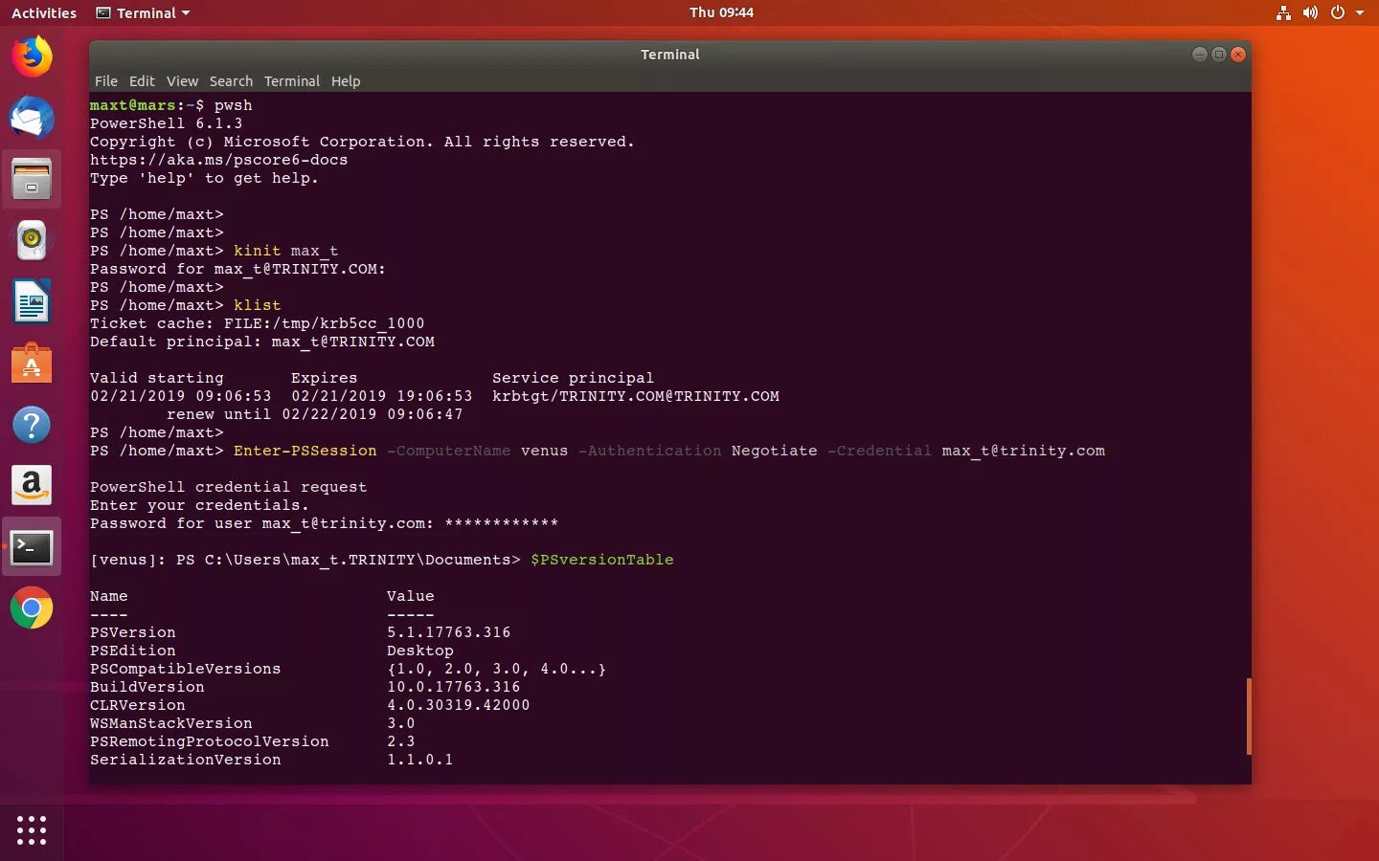
Task: Launch LibreOffice Writer
Action: pyautogui.click(x=32, y=301)
